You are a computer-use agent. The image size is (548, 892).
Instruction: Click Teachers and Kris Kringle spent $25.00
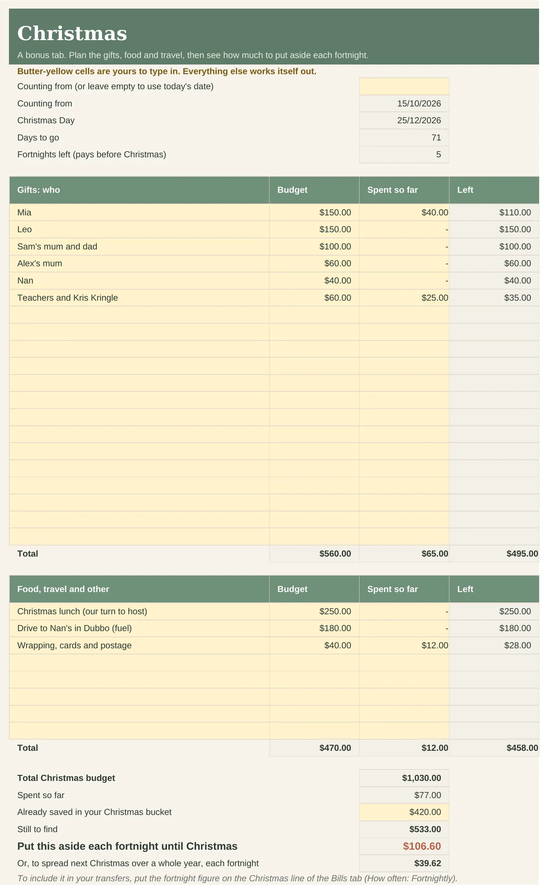click(404, 298)
